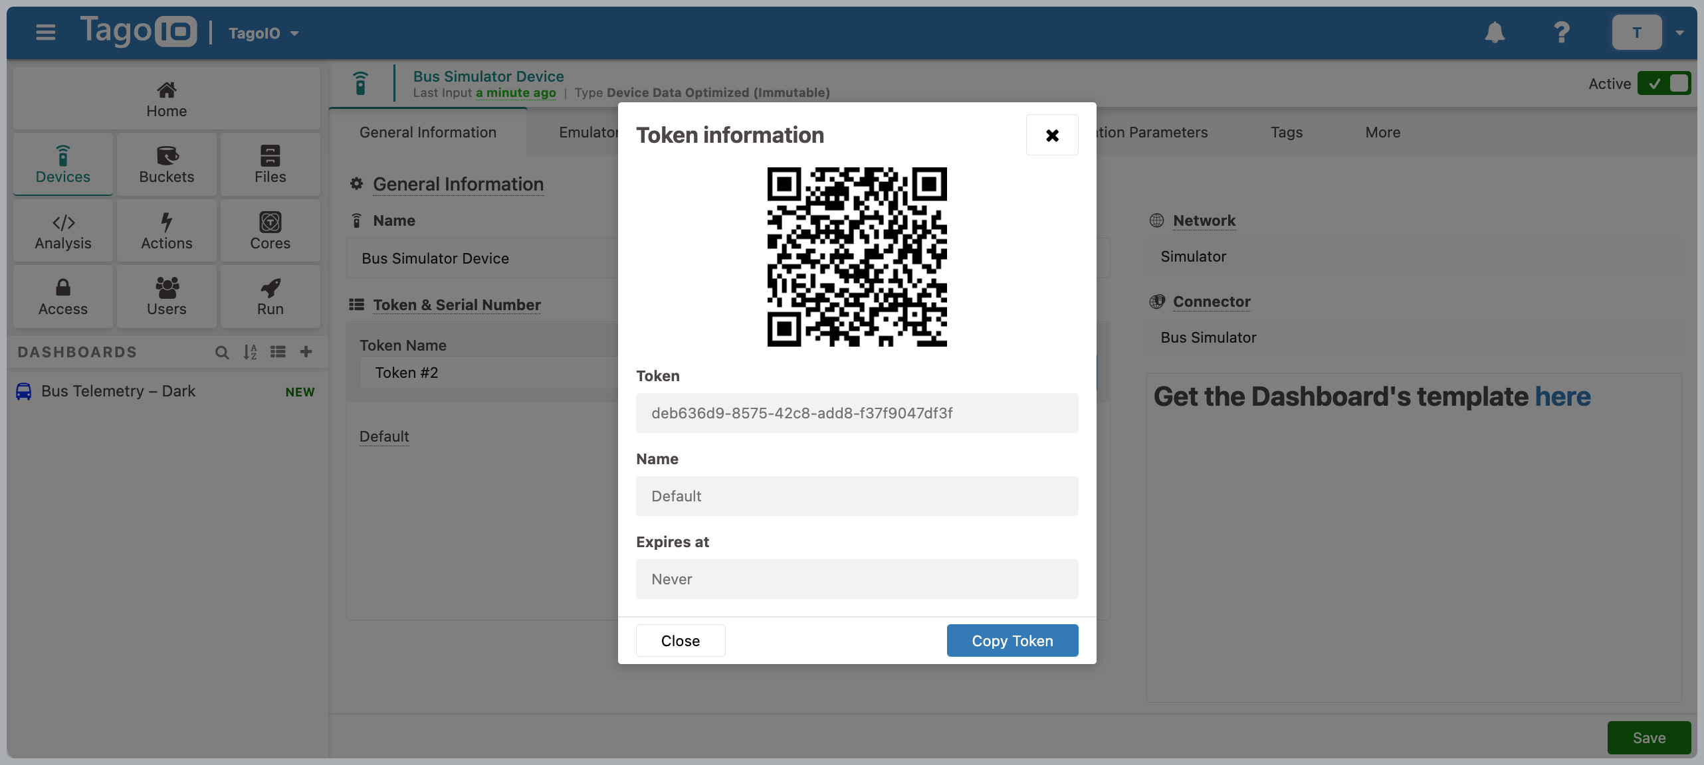This screenshot has height=765, width=1704.
Task: Open the hamburger menu icon
Action: point(45,32)
